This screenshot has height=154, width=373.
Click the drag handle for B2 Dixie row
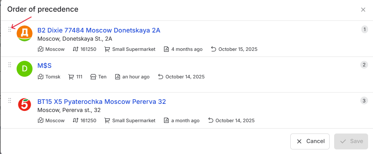pyautogui.click(x=10, y=30)
